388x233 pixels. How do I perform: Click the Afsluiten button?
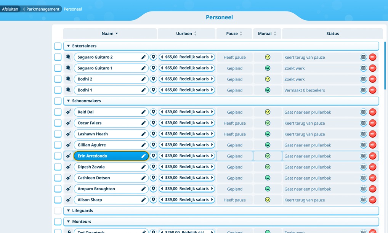[10, 9]
